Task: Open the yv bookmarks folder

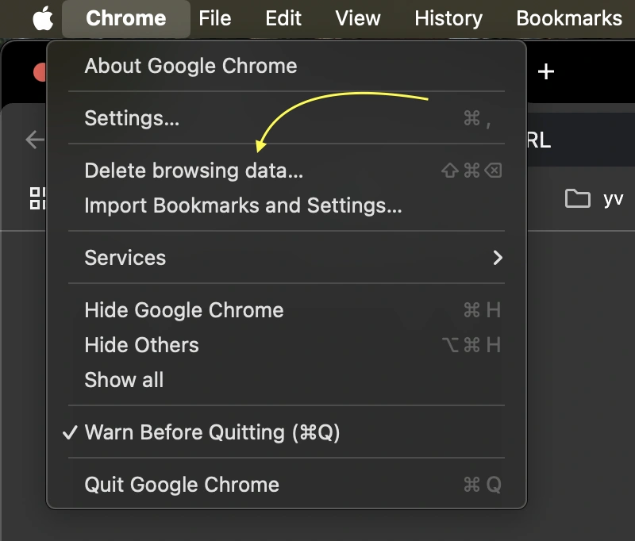Action: click(594, 198)
